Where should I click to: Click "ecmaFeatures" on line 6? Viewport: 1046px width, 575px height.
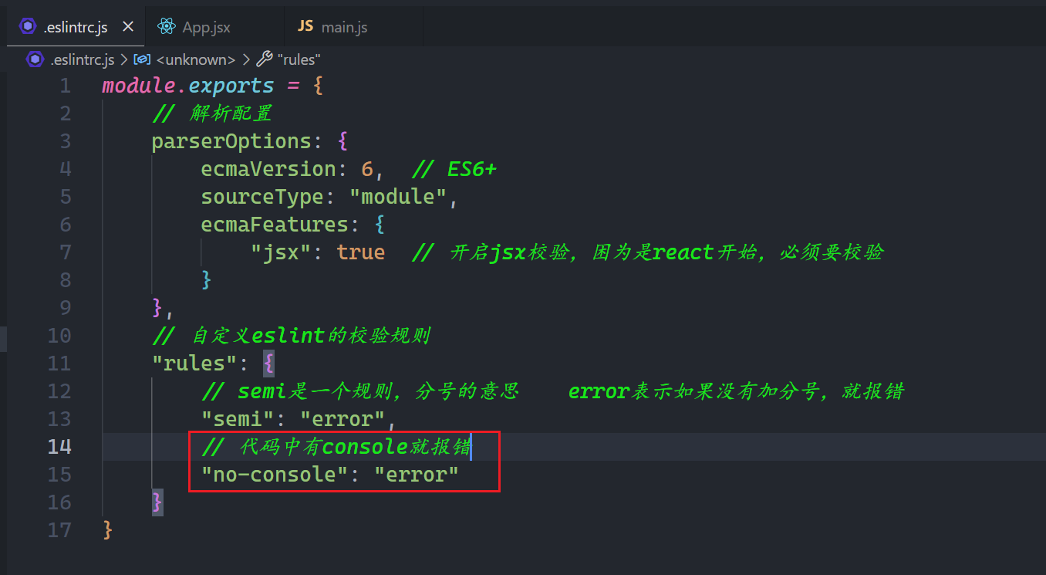[x=275, y=225]
